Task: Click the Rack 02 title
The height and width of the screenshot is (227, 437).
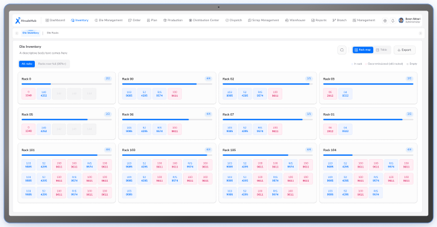Action: click(x=229, y=79)
